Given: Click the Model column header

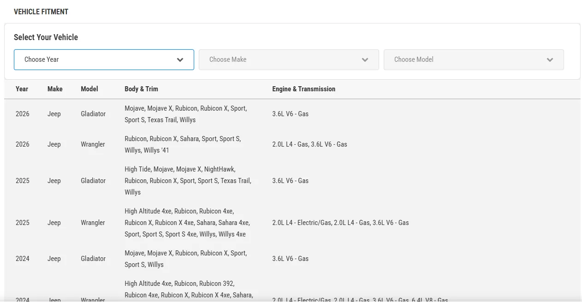Looking at the screenshot, I should (89, 89).
